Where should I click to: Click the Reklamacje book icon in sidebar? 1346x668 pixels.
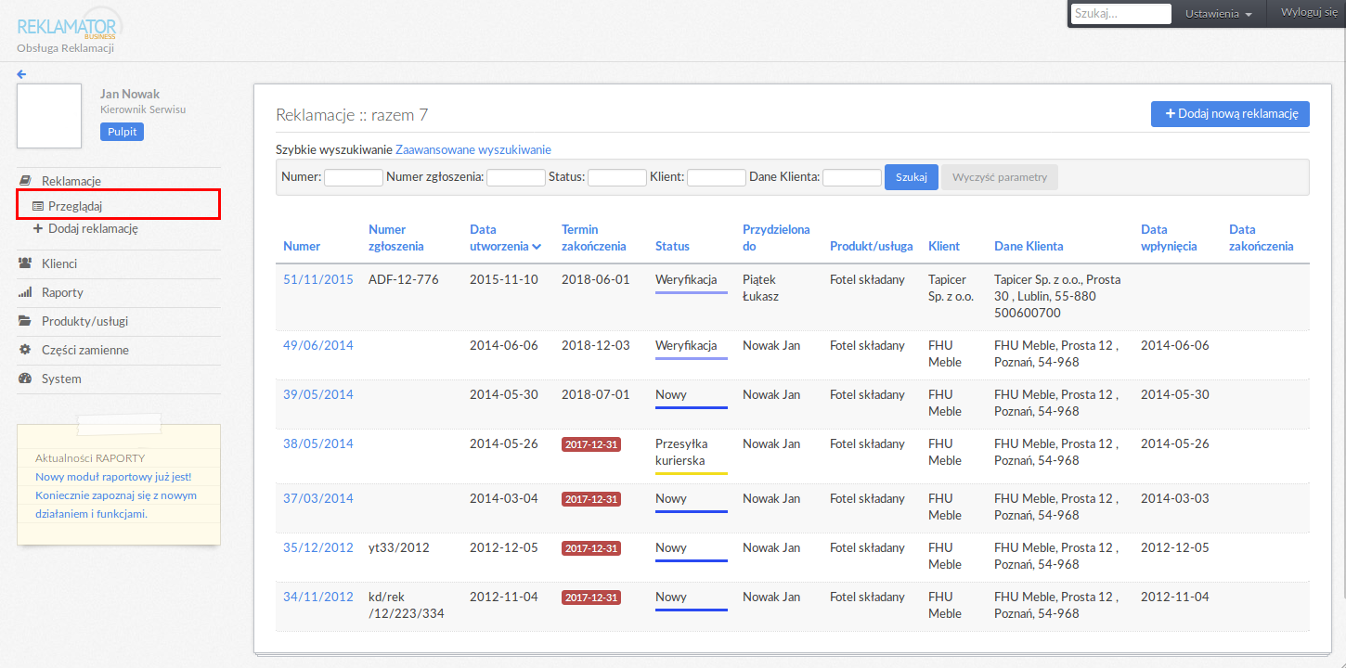tap(25, 181)
